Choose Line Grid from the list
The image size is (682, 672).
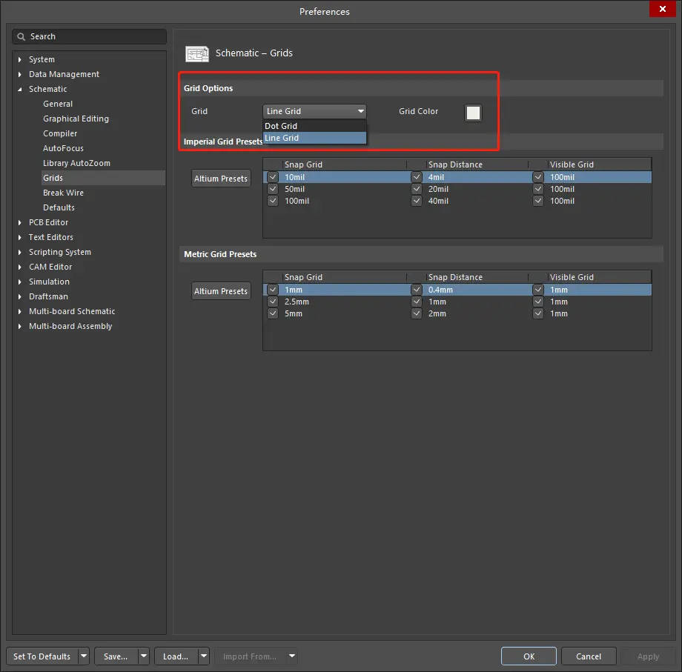point(314,138)
